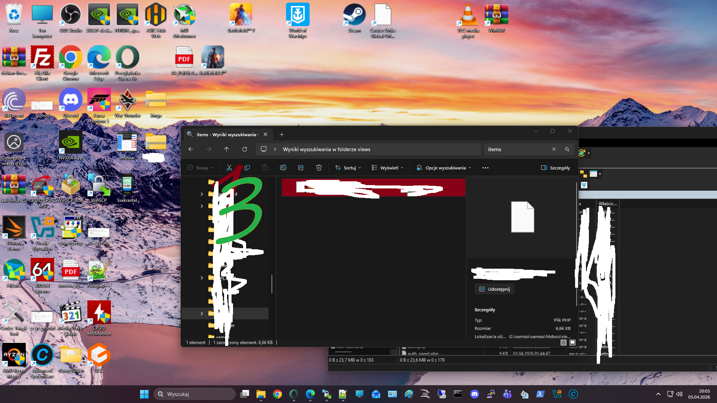Click the Share icon in Explorer toolbar
This screenshot has width=717, height=403.
point(301,168)
